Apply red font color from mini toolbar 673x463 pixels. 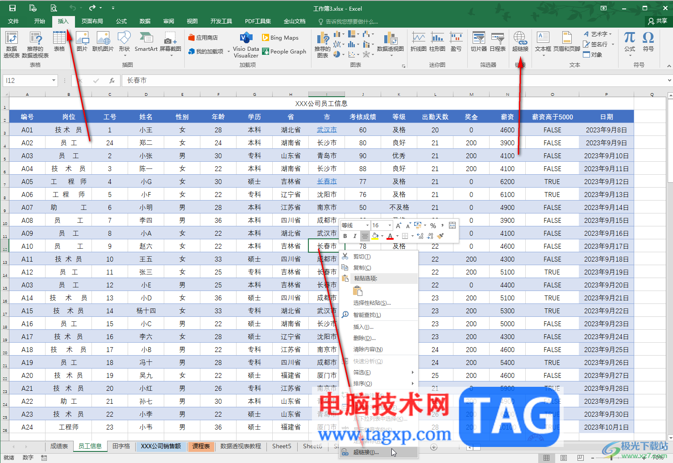[x=390, y=236]
